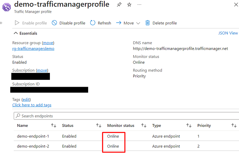The width and height of the screenshot is (239, 154).
Task: Click the Traffic Manager profile logo icon
Action: pyautogui.click(x=7, y=7)
